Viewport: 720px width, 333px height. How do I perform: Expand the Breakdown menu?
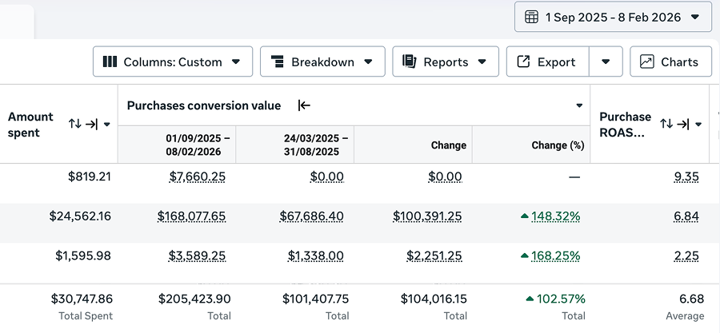point(322,61)
